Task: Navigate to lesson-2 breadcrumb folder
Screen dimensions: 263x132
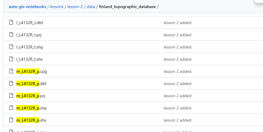Action: pyautogui.click(x=75, y=7)
